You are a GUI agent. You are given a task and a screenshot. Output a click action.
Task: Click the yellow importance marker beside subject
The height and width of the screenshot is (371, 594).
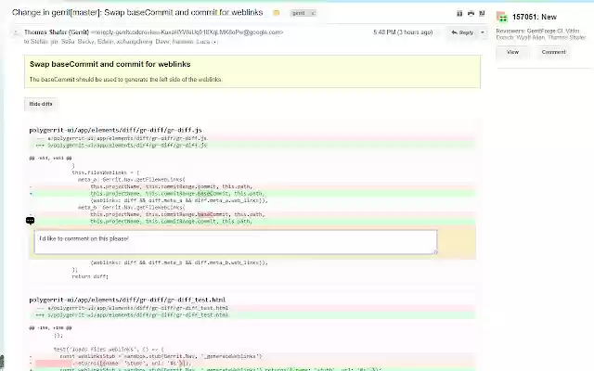[277, 13]
